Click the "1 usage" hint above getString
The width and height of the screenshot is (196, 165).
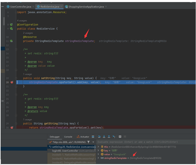click(x=27, y=119)
